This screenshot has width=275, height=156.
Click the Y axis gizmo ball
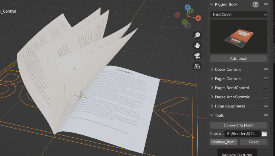pos(191,11)
